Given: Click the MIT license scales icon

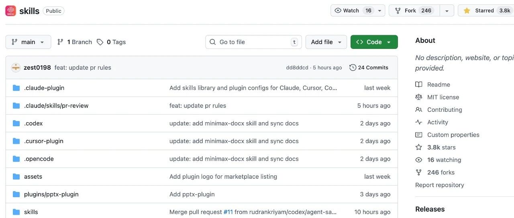Looking at the screenshot, I should click(x=419, y=97).
